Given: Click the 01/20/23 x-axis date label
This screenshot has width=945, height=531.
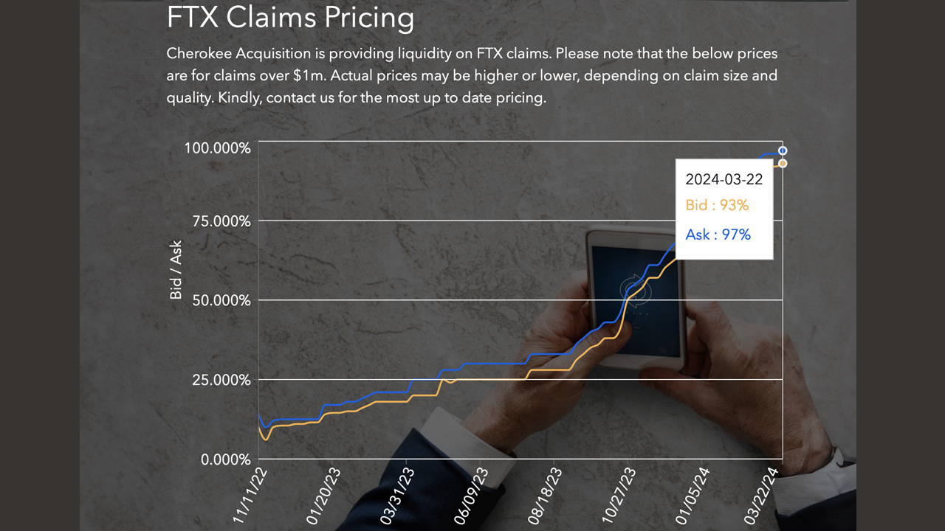Looking at the screenshot, I should click(323, 496).
